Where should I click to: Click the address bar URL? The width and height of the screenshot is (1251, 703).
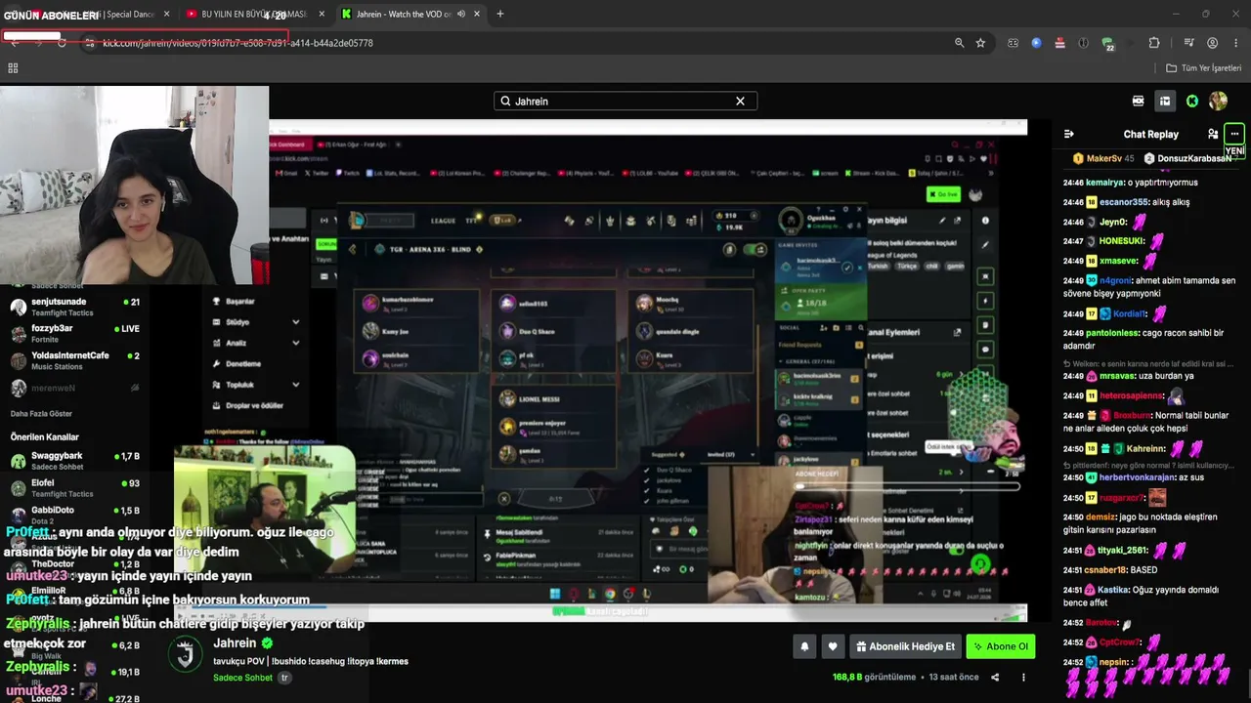coord(237,43)
